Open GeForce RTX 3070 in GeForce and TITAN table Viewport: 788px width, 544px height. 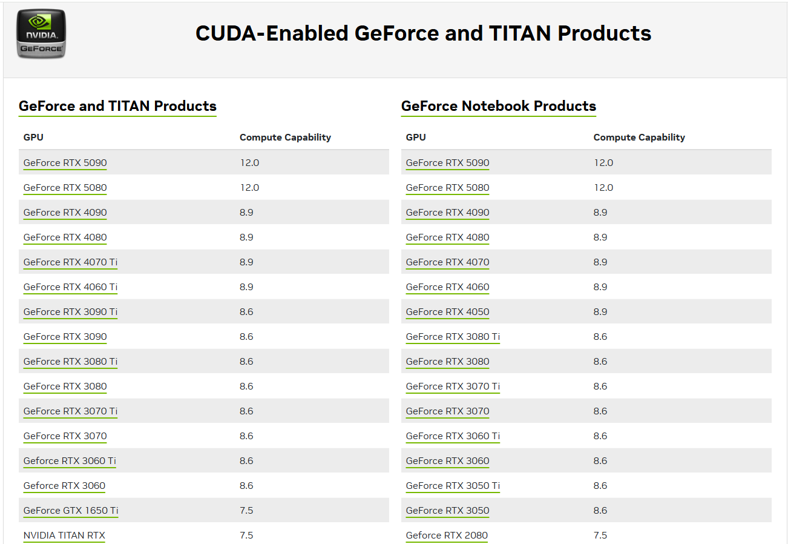65,436
